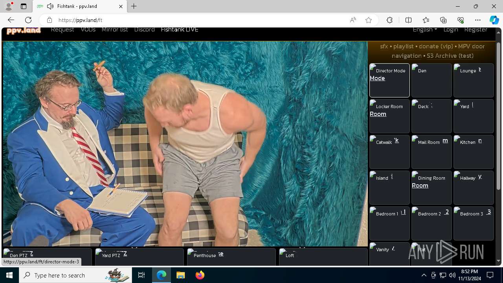View the Penthouse camera tile
The image size is (503, 283).
pyautogui.click(x=231, y=257)
